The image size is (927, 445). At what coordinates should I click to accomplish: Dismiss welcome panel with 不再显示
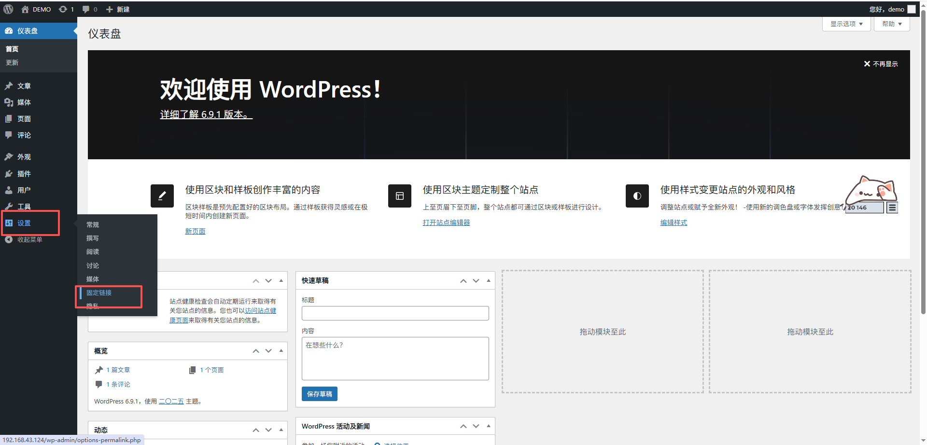(881, 64)
